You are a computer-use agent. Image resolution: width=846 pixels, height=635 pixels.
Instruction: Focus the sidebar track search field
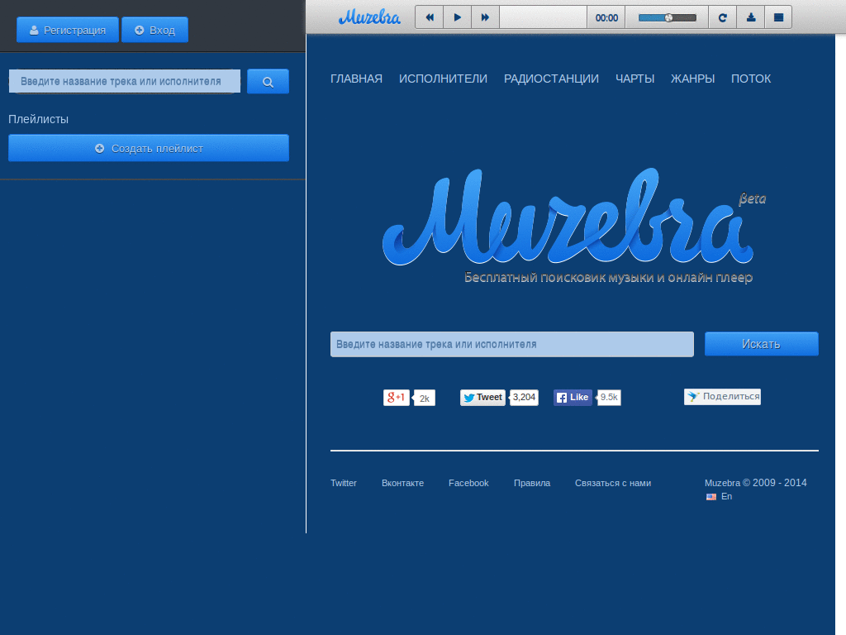(x=125, y=82)
